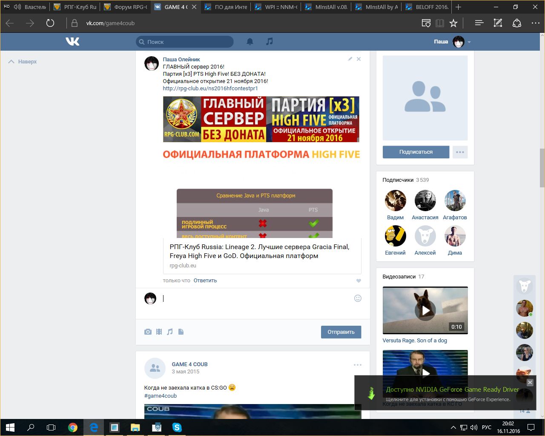
Task: Open subscriber Дима's profile
Action: 455,235
